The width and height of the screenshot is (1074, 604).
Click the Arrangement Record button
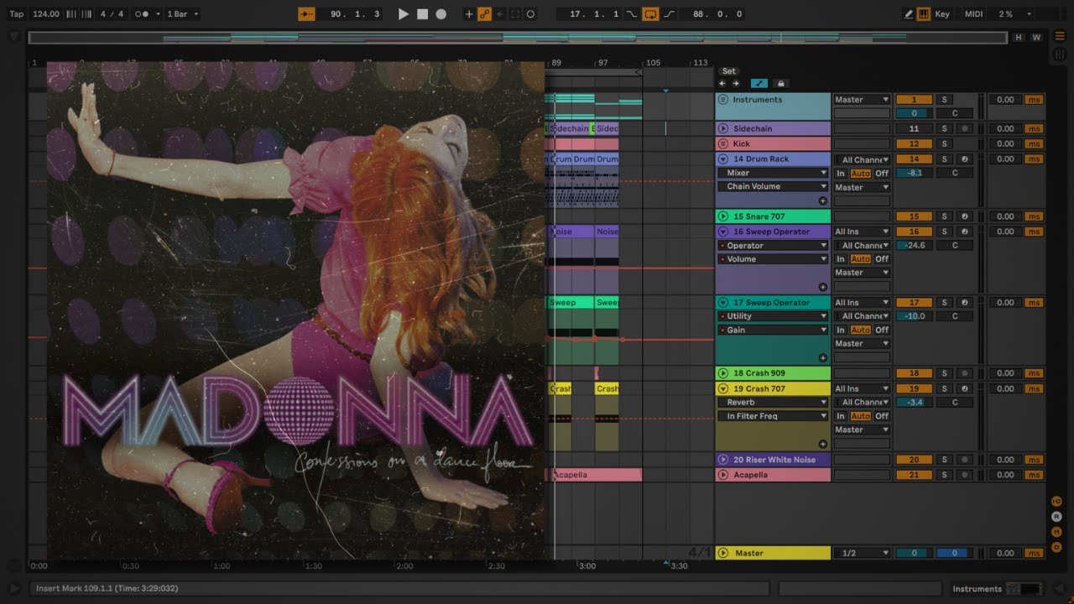click(441, 14)
